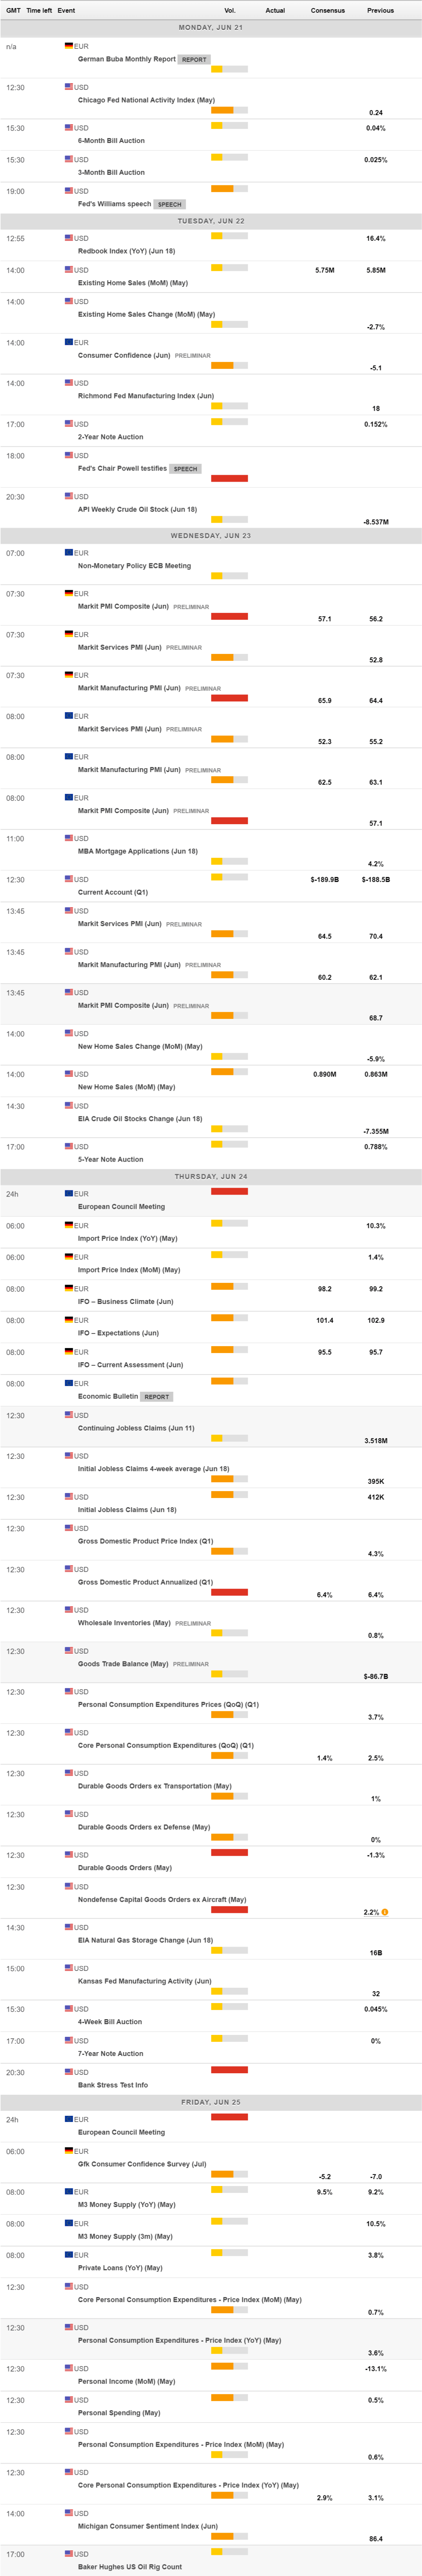Click the German flag beside German Buba Monthly Report
Viewport: 422px width, 2576px height.
(x=69, y=46)
